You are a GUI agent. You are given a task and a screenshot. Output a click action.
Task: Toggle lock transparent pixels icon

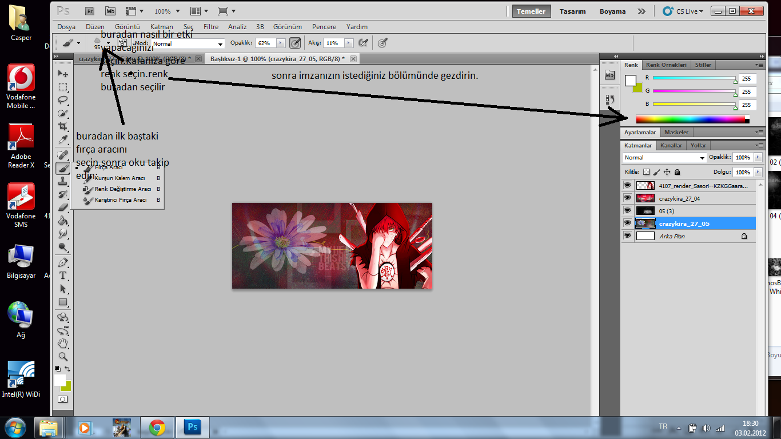646,171
